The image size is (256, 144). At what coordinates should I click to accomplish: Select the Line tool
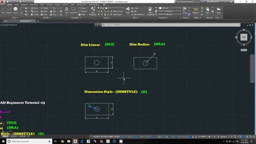click(x=3, y=10)
